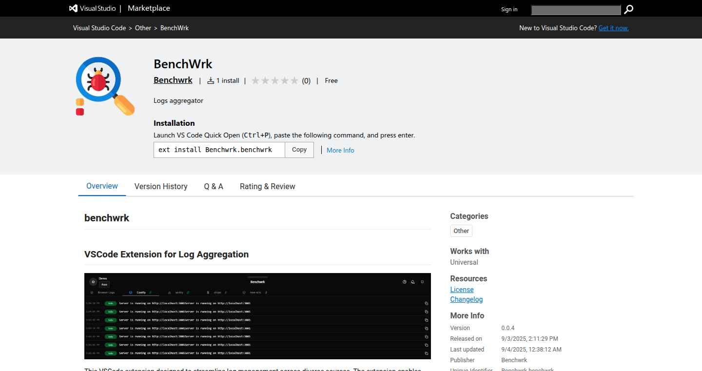Select the ext install command field
Viewport: 702px width, 371px height.
tap(219, 150)
